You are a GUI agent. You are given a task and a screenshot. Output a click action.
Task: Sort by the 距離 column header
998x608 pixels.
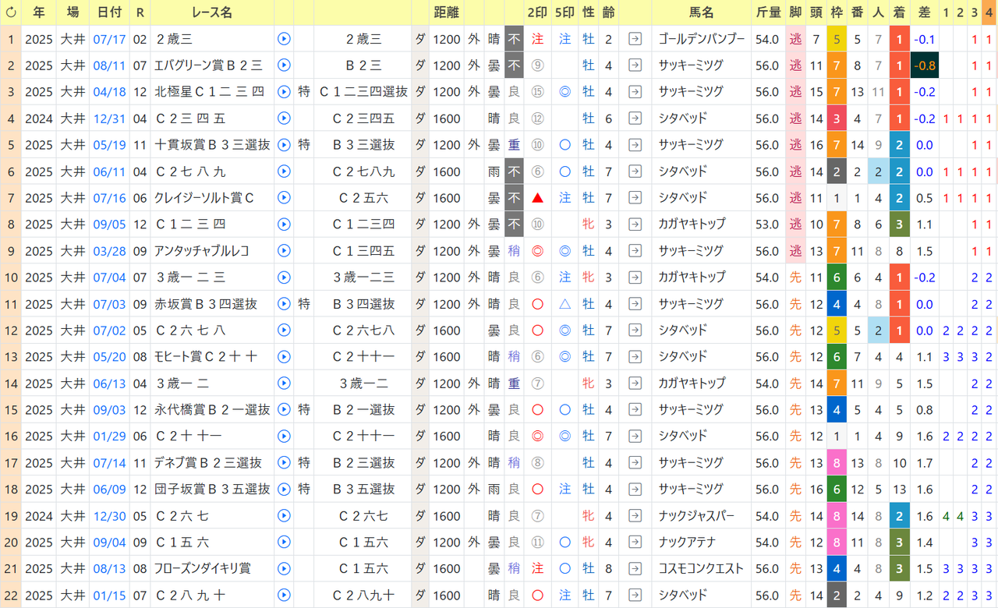pyautogui.click(x=447, y=12)
